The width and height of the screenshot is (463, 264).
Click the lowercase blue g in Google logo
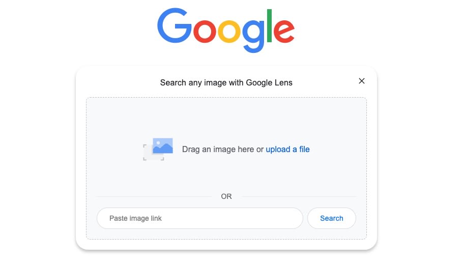pos(253,35)
